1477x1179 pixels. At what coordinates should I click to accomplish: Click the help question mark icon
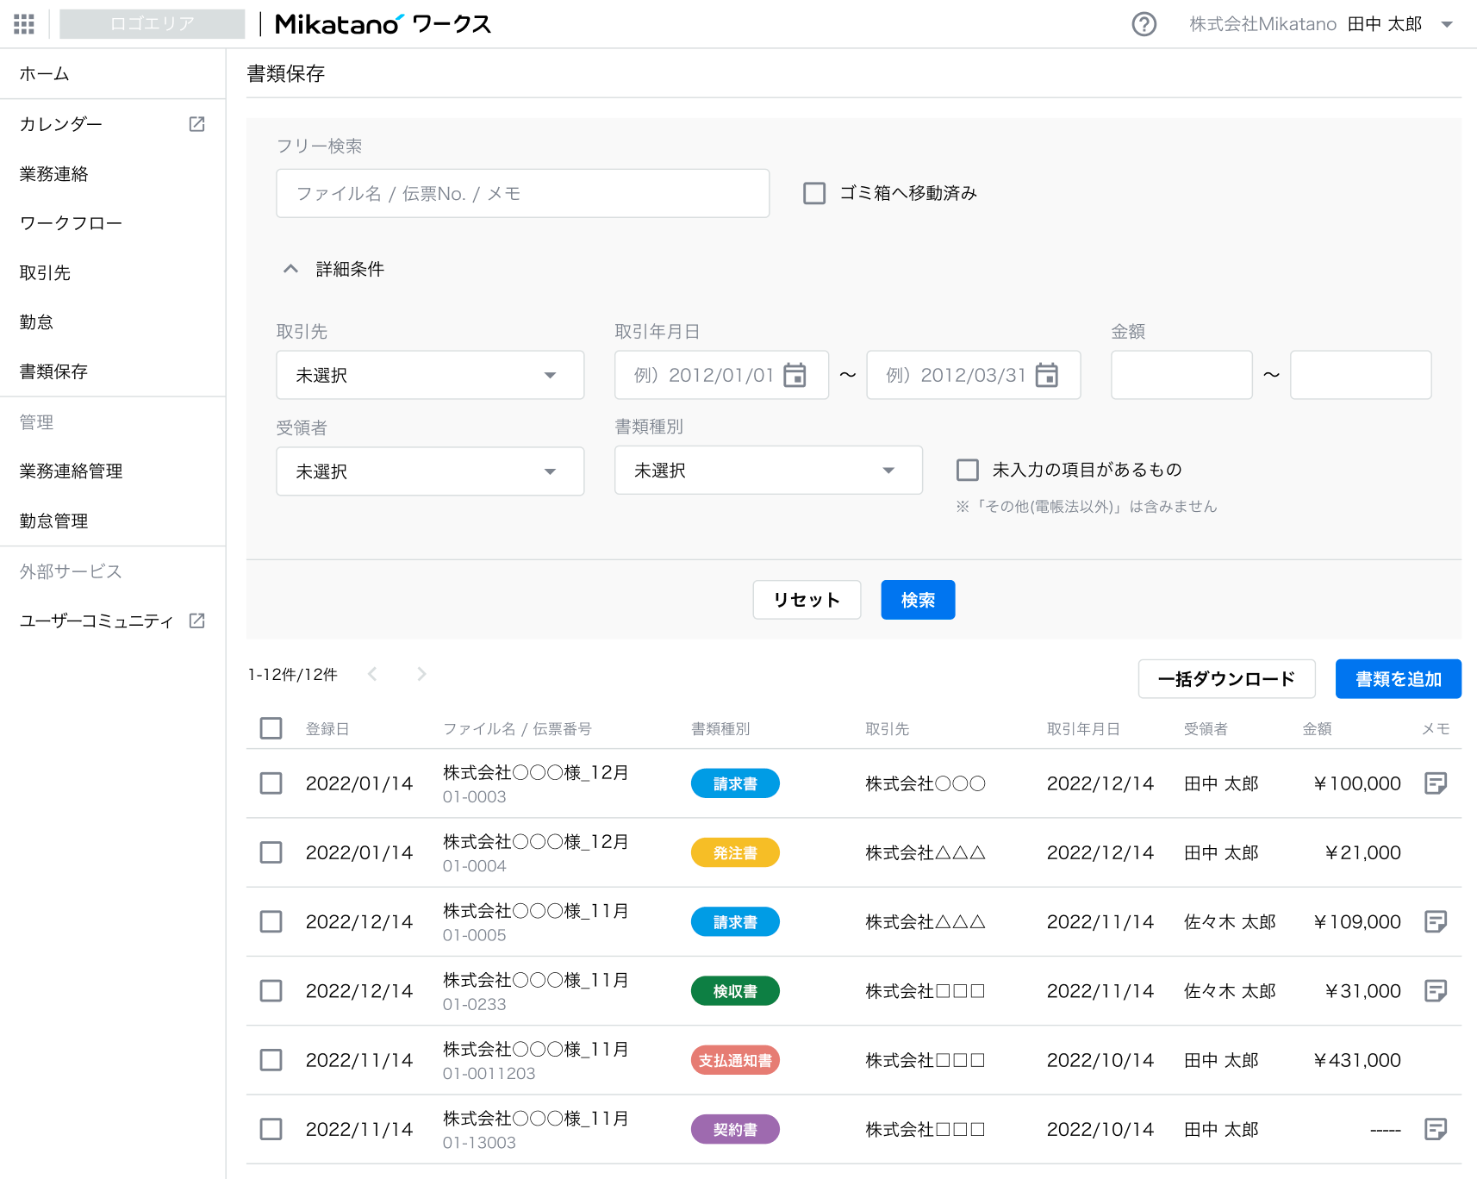(x=1144, y=24)
